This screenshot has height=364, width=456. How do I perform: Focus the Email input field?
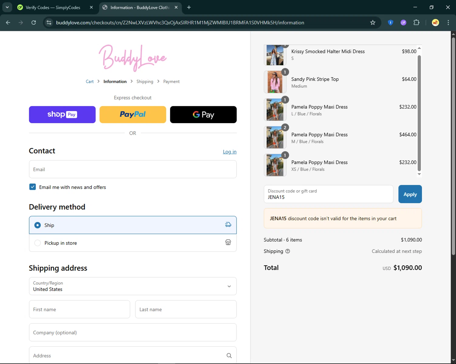pos(133,169)
